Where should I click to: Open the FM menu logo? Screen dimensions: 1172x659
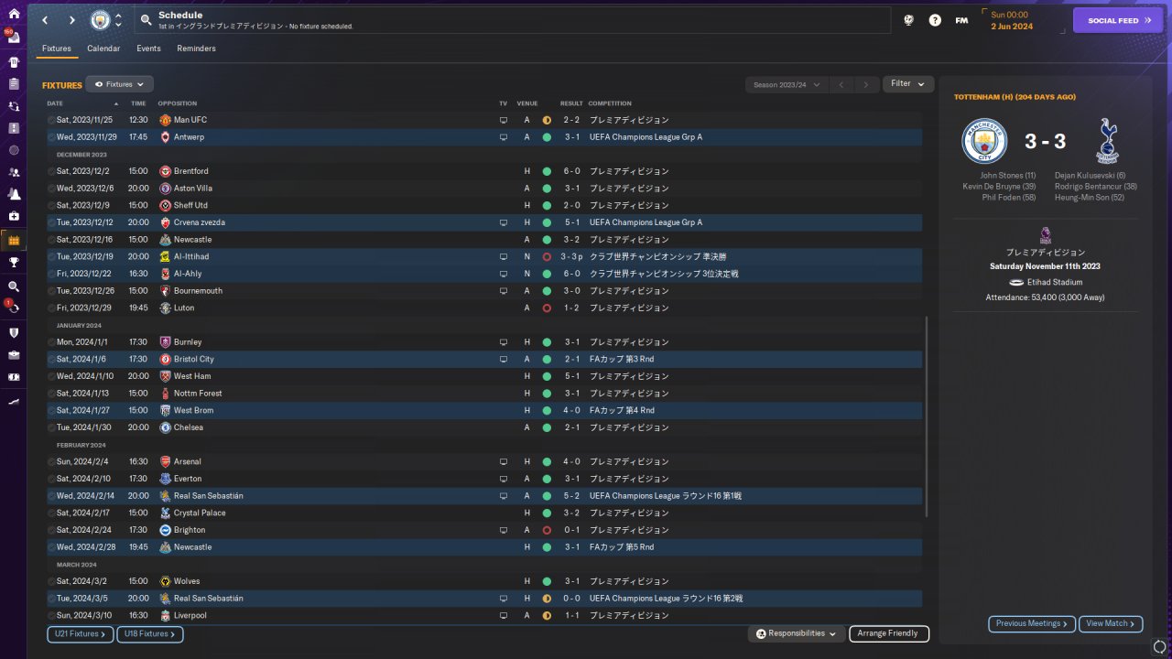[961, 20]
